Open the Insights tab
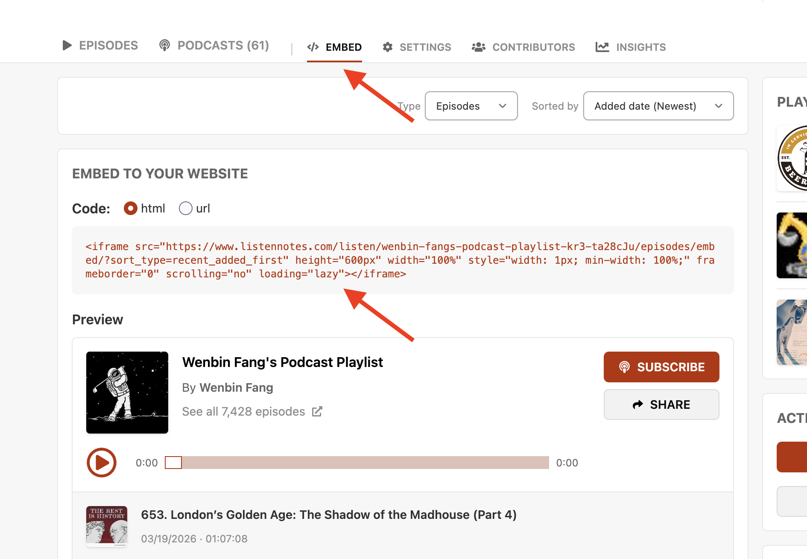This screenshot has height=559, width=807. tap(631, 47)
